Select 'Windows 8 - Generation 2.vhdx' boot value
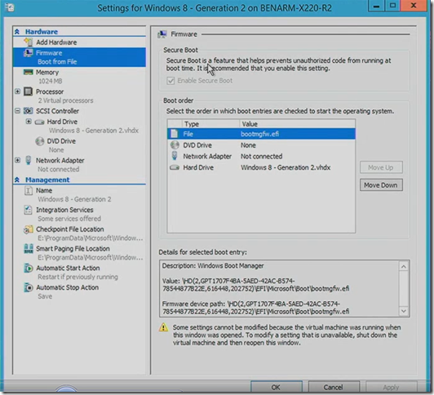Viewport: 434px width, 395px height. click(x=286, y=167)
